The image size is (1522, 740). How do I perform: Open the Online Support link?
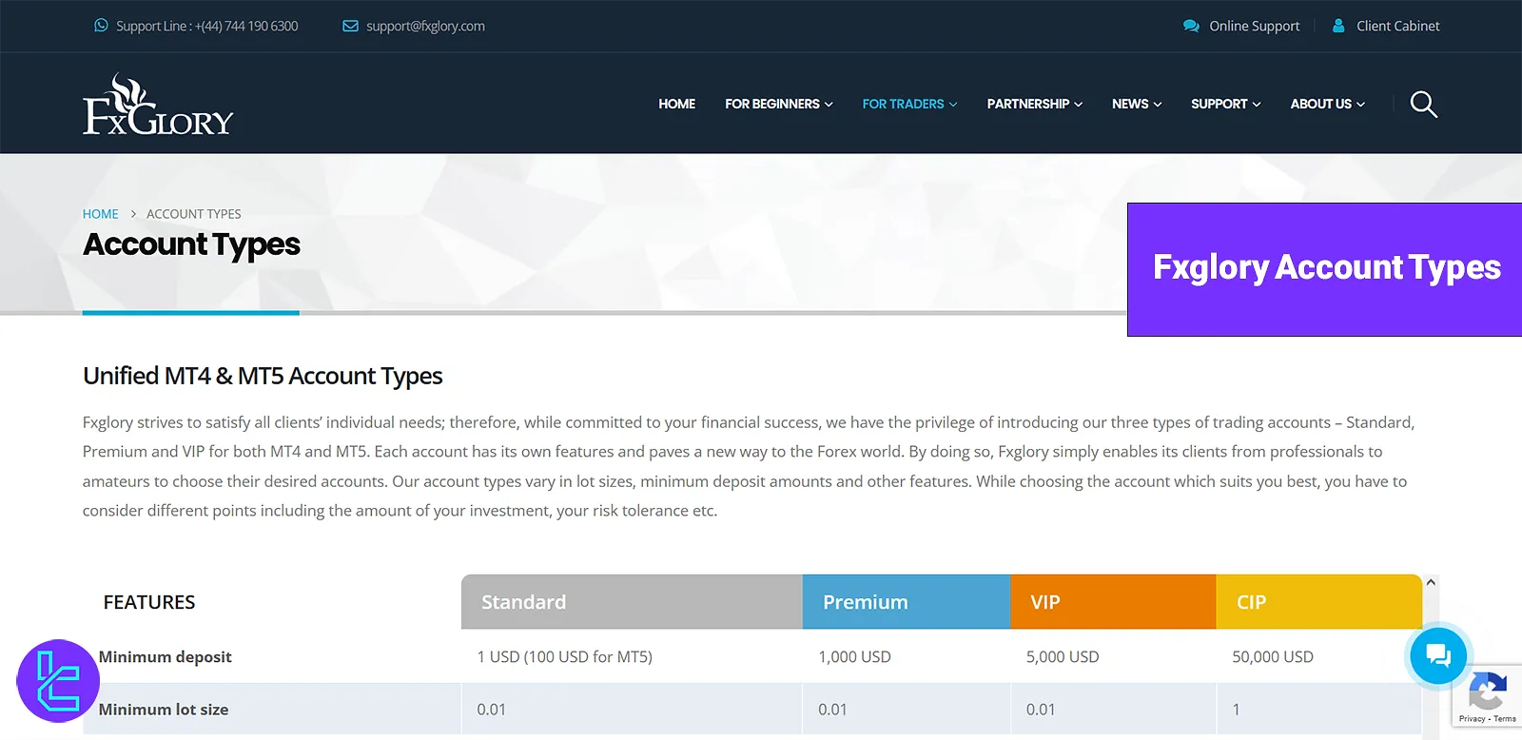(1254, 26)
